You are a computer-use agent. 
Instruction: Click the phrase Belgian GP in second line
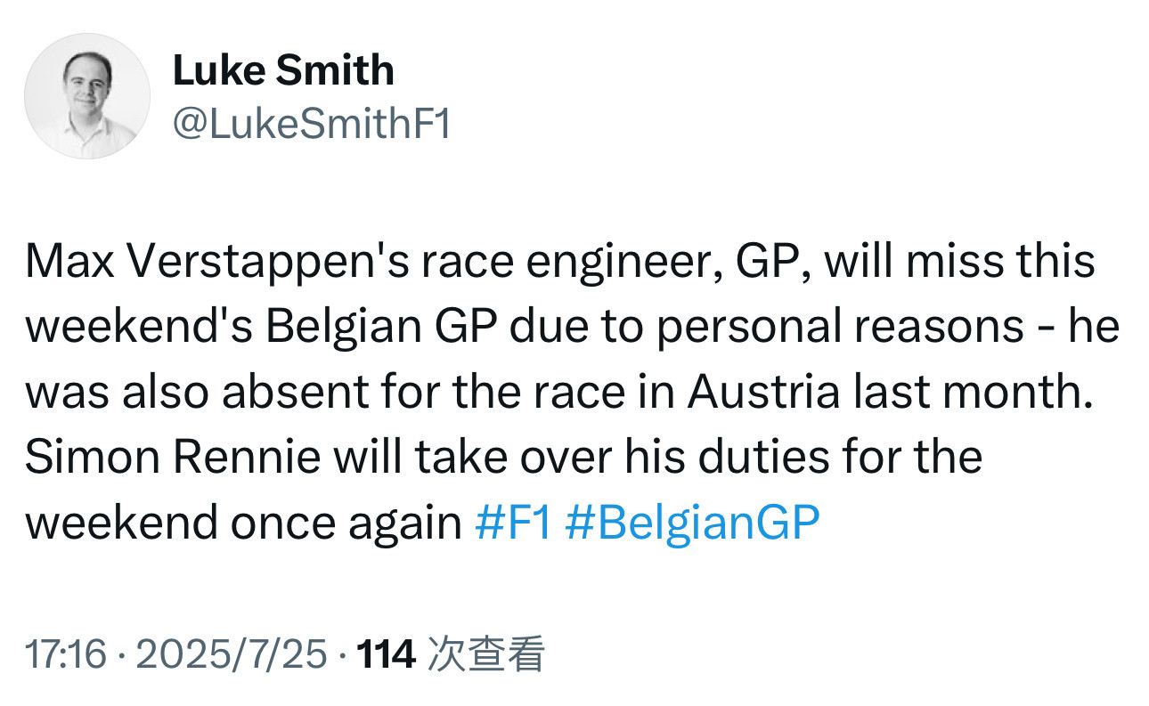[384, 328]
